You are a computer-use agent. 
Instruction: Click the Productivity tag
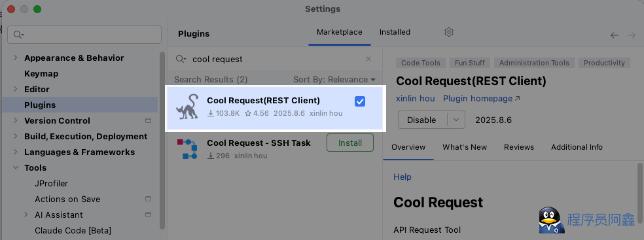604,63
